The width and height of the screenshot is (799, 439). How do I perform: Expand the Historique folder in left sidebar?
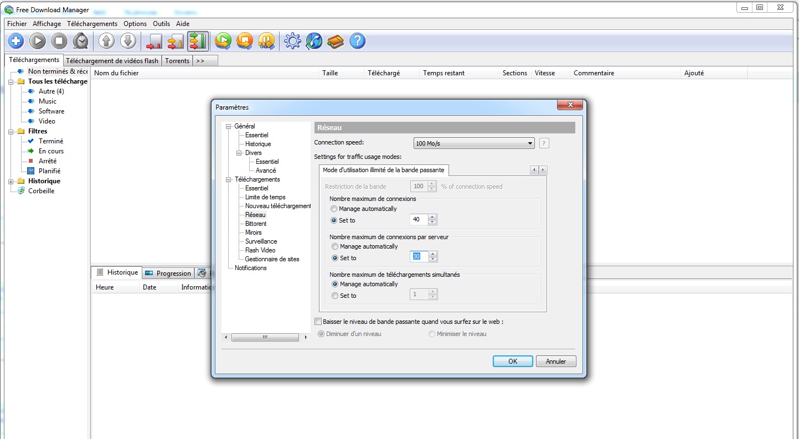coord(11,181)
